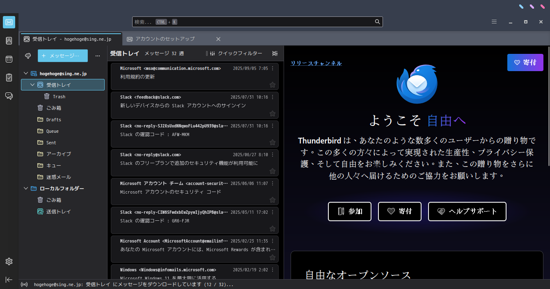This screenshot has width=550, height=289.
Task: Click the get messages cloud icon
Action: click(28, 55)
